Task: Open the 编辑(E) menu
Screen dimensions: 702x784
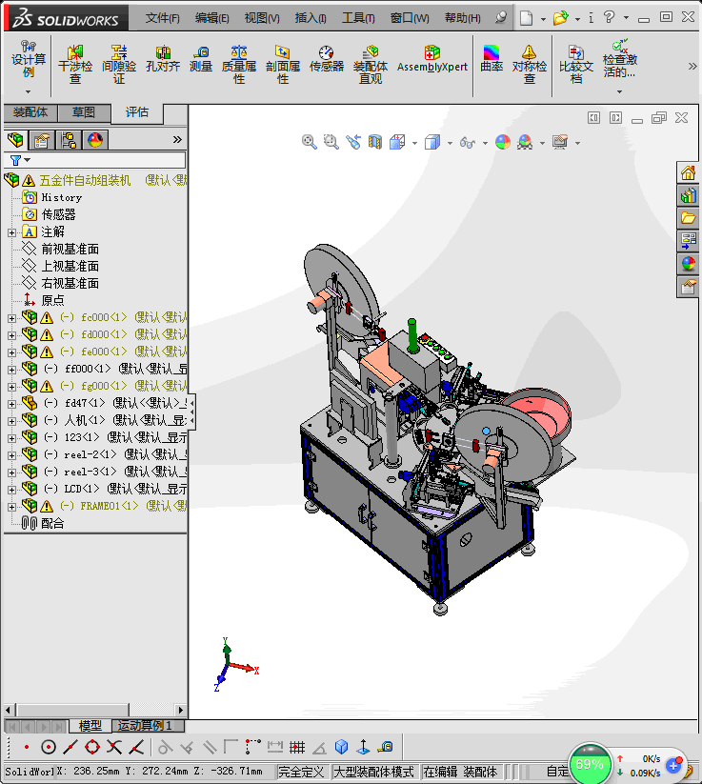Action: tap(212, 18)
